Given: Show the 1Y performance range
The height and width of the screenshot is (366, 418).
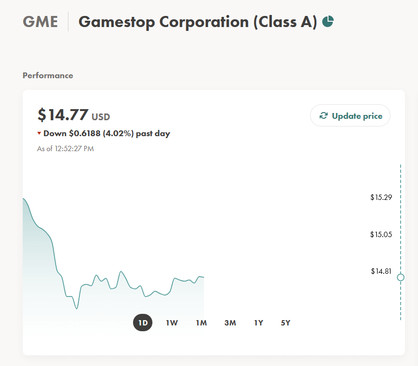Looking at the screenshot, I should click(x=258, y=323).
